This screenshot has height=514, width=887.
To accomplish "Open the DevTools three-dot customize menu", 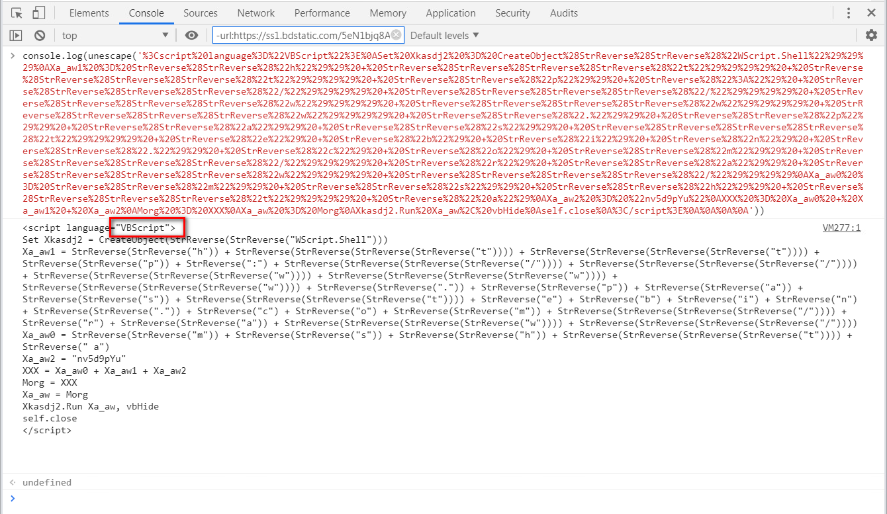I will click(x=849, y=13).
